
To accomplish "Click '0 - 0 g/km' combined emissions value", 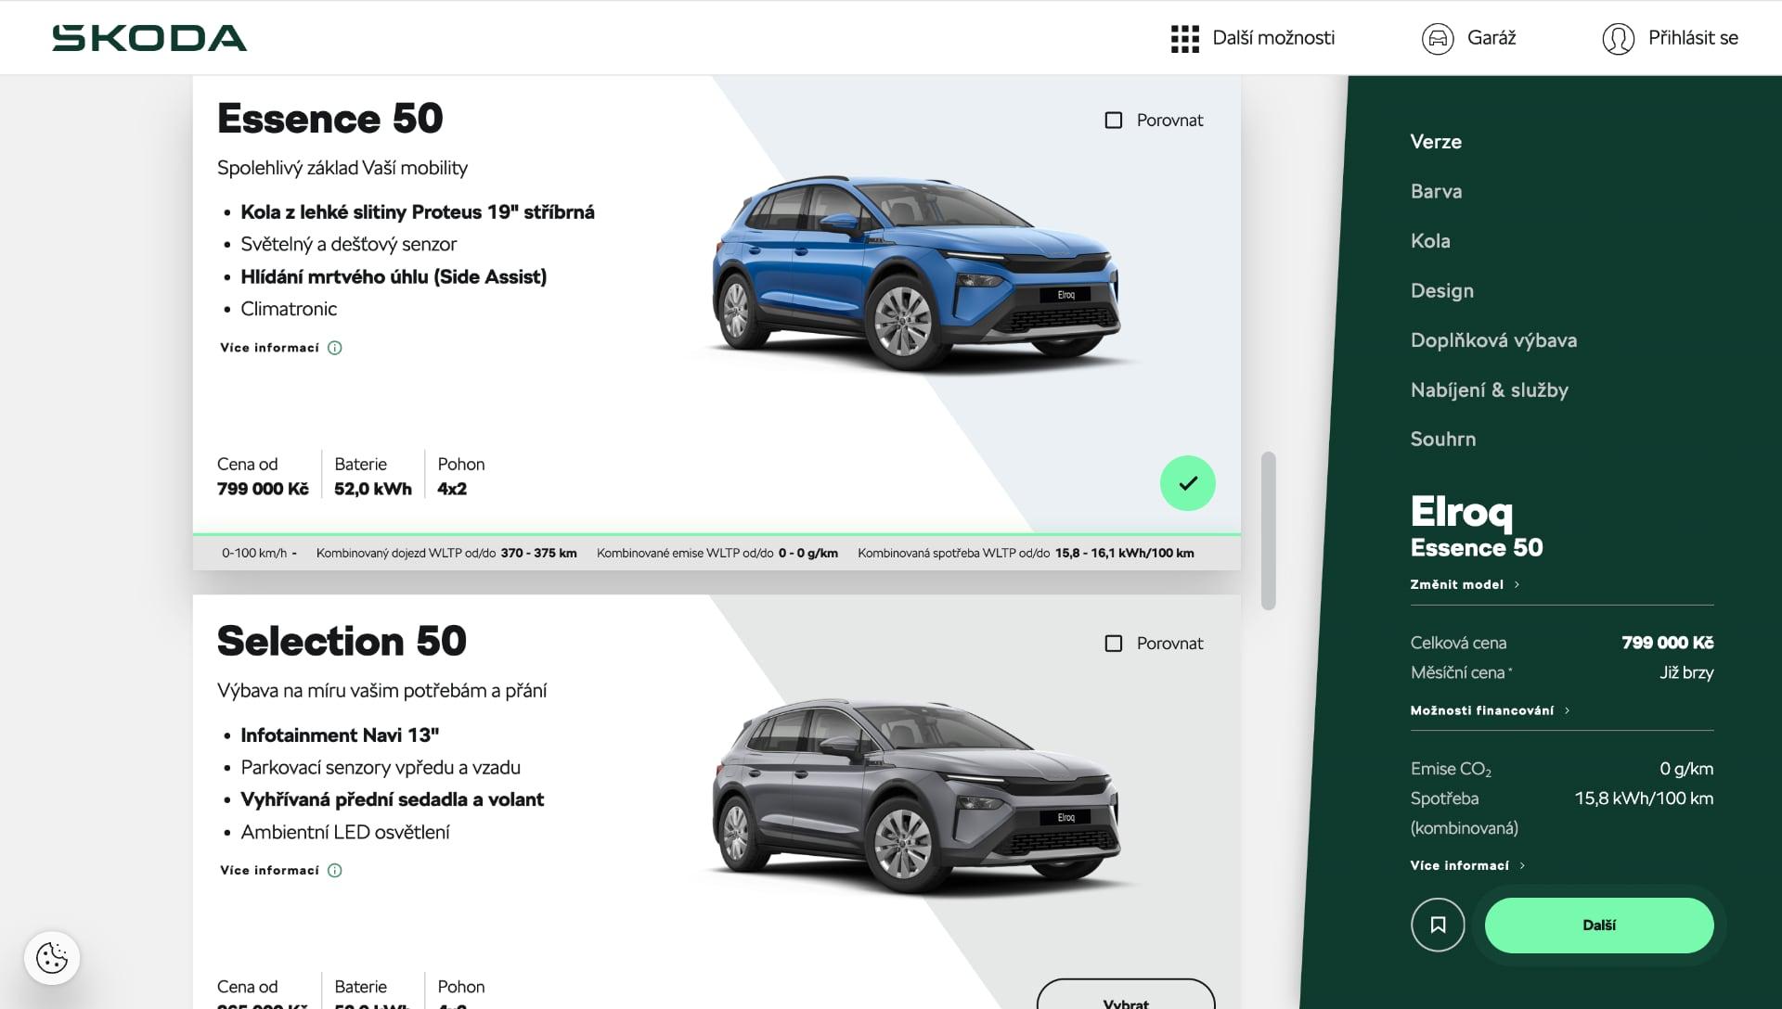I will [x=808, y=553].
